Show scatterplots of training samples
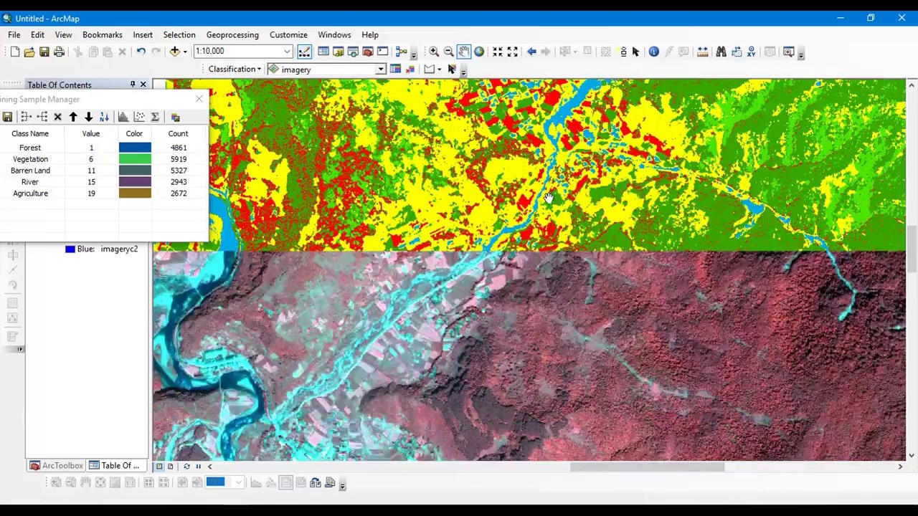The image size is (918, 516). click(139, 117)
